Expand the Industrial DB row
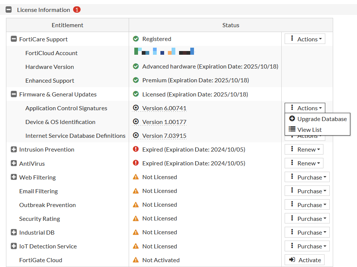 (x=14, y=232)
